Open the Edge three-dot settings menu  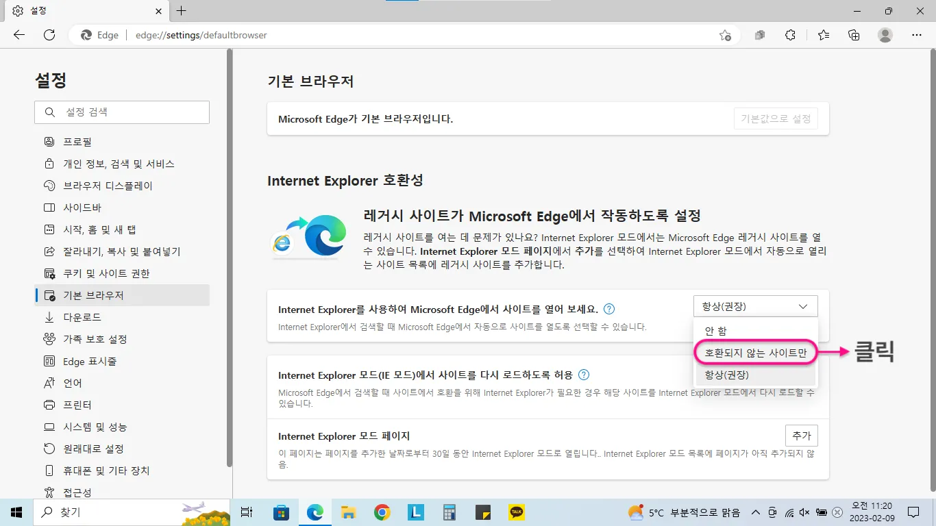tap(917, 35)
